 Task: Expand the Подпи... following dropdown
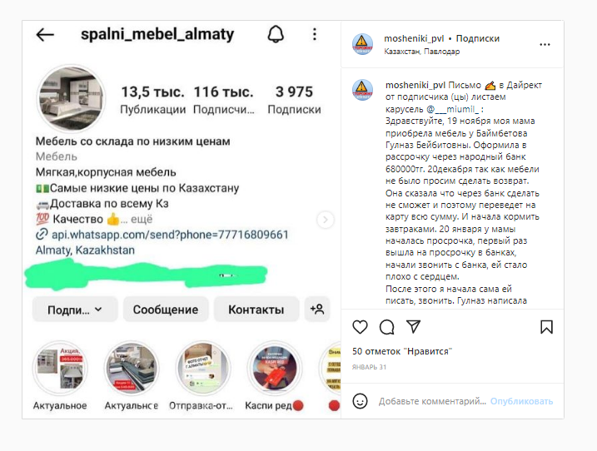(75, 310)
